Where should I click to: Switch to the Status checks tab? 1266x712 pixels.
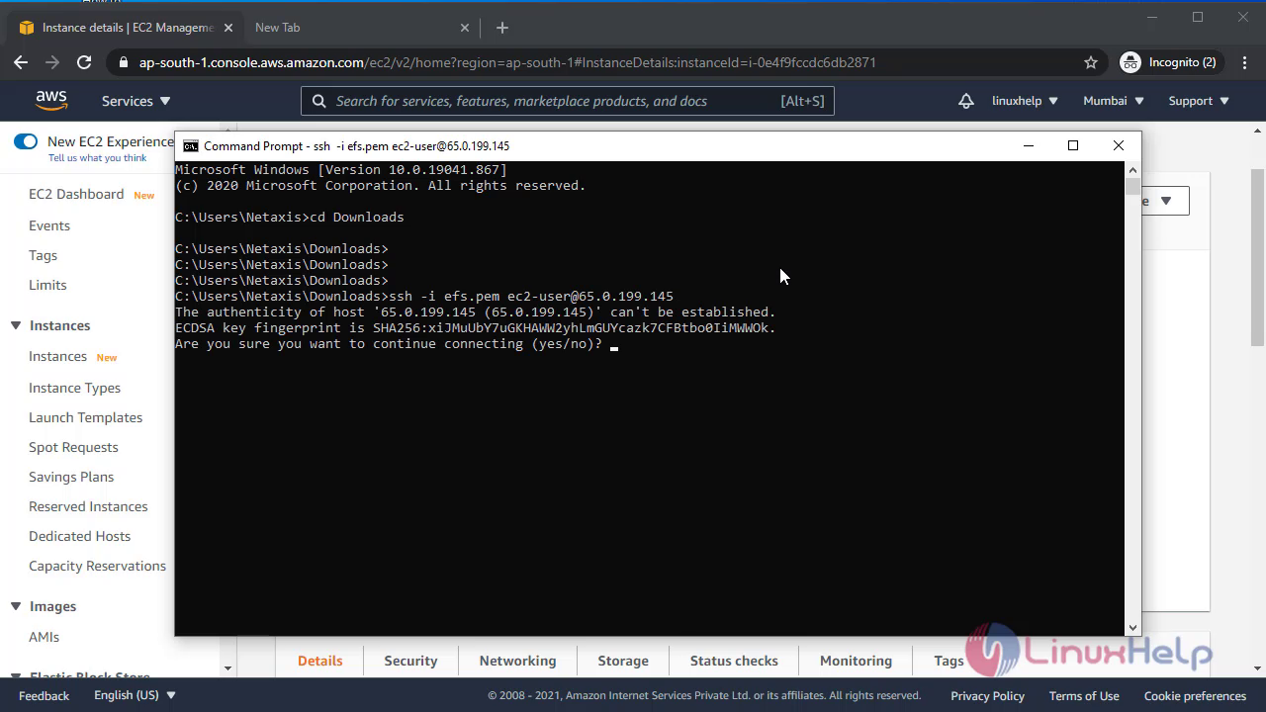734,661
